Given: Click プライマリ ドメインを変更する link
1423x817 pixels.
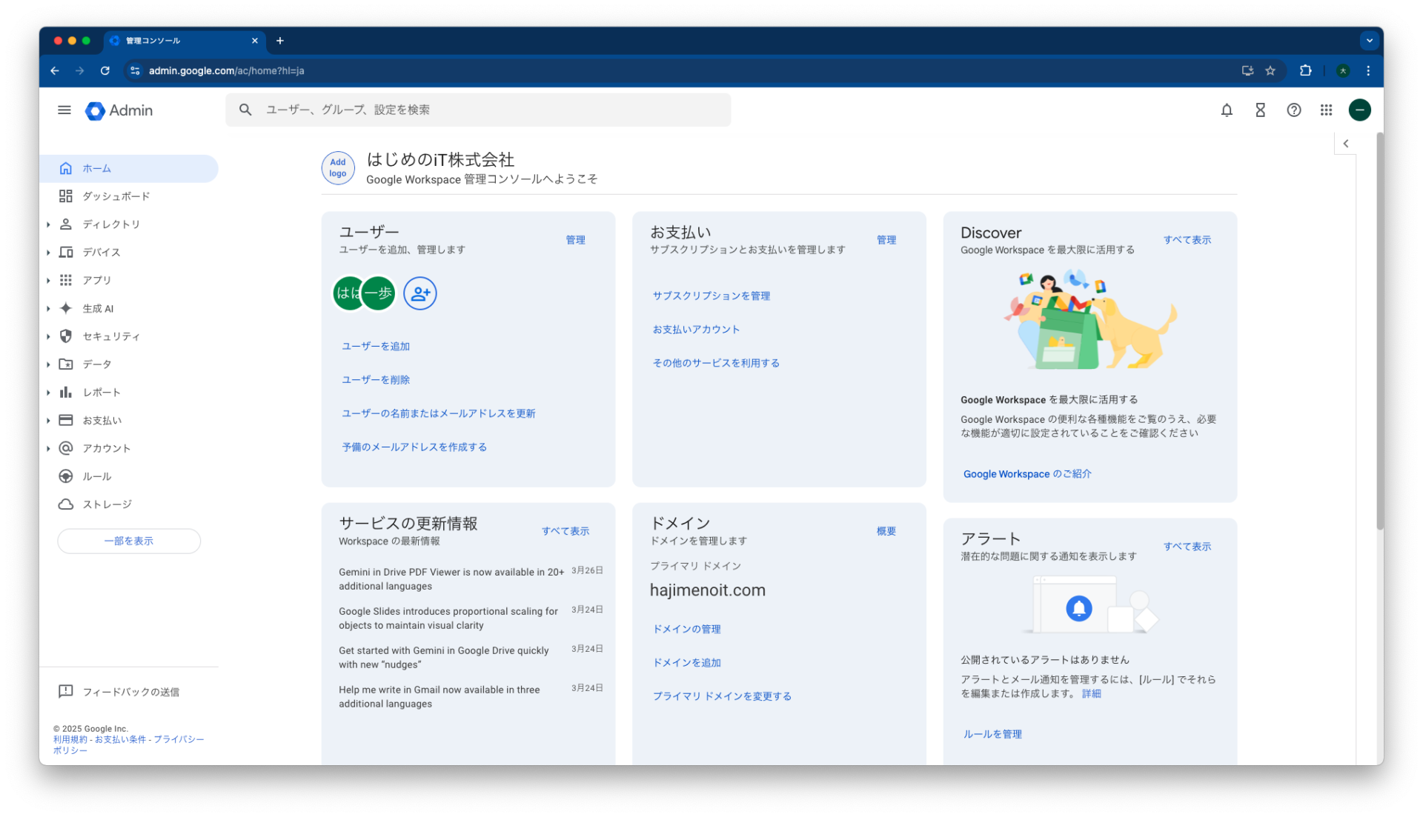Looking at the screenshot, I should coord(722,696).
